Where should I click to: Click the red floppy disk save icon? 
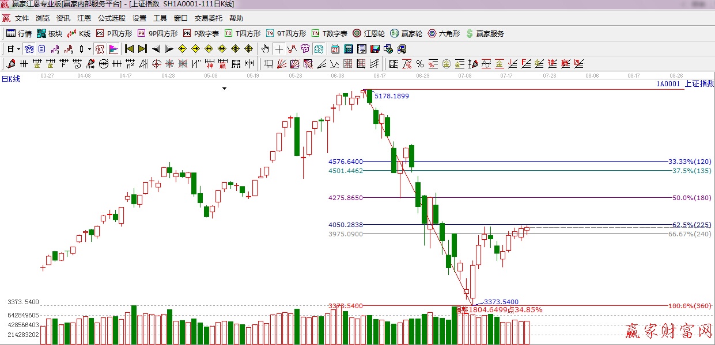(375, 49)
